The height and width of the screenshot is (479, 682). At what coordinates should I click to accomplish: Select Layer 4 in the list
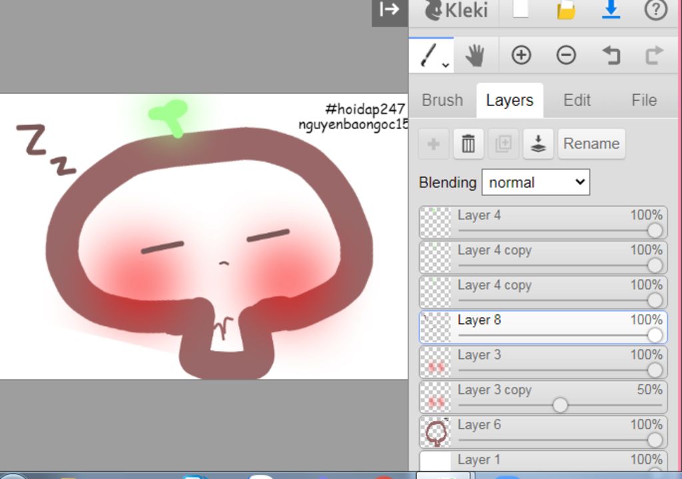pos(543,222)
